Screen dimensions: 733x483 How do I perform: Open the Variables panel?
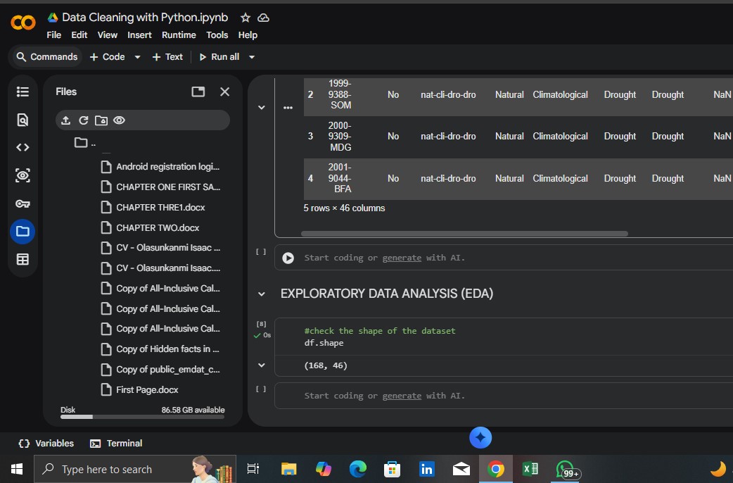46,443
